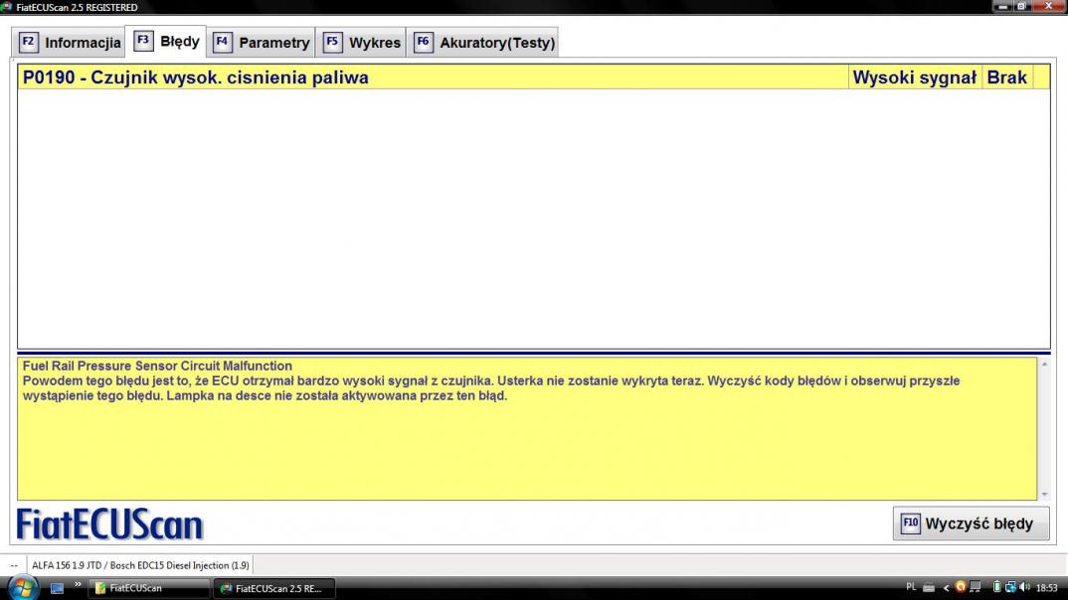Click the Wyczyść błędy button

point(971,524)
